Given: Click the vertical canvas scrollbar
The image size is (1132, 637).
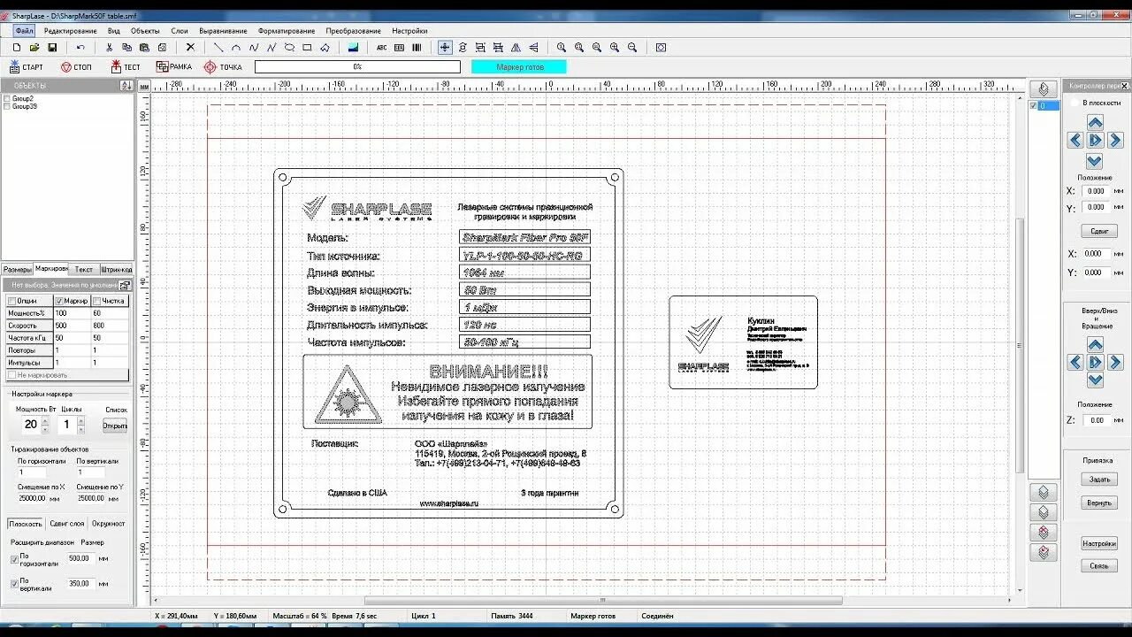Looking at the screenshot, I should [x=1021, y=344].
